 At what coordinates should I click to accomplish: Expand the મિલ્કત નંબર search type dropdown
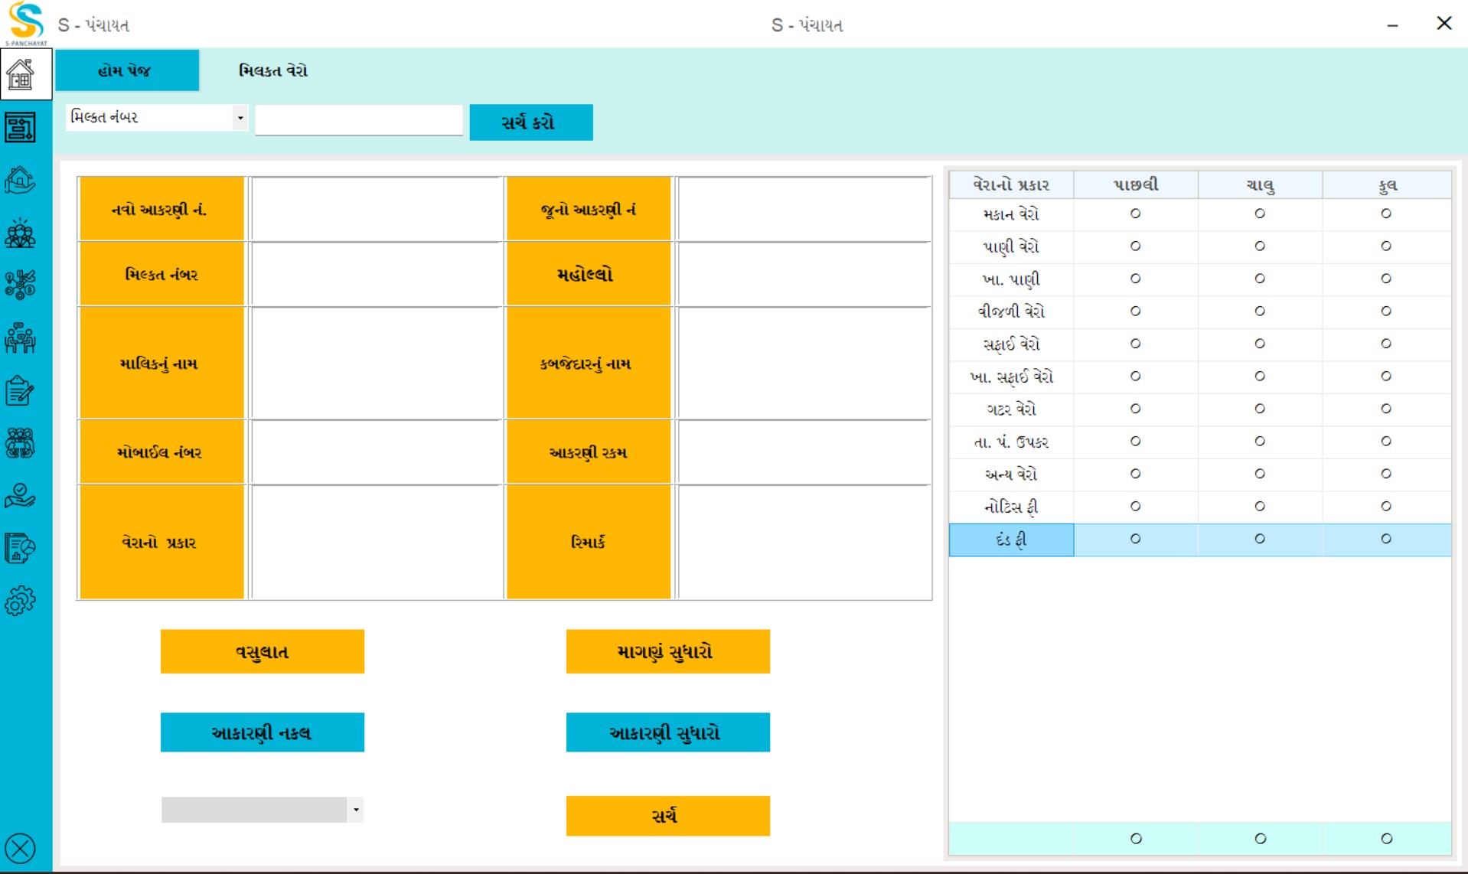[x=240, y=118]
